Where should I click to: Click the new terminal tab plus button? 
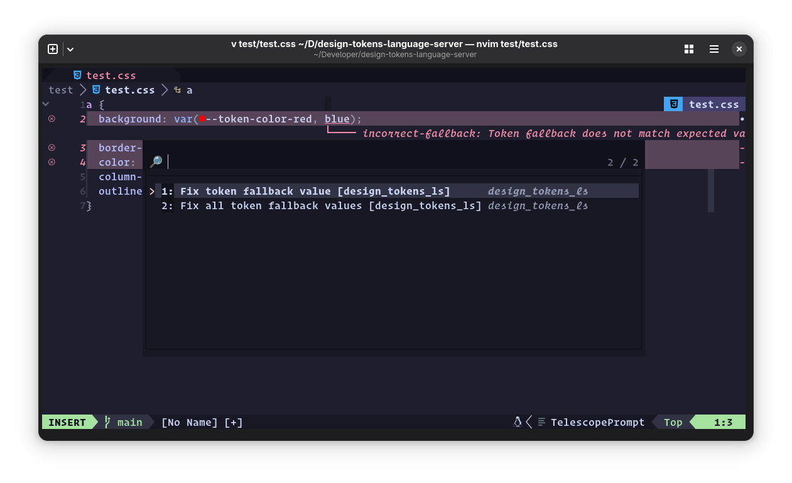(53, 48)
